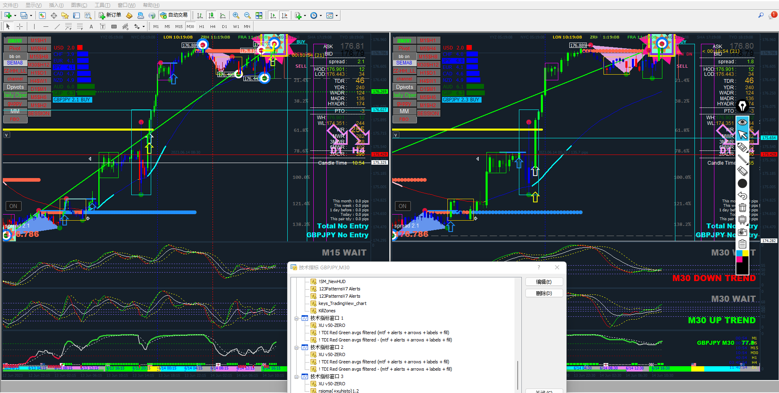Pick the yellow color swatch in palette
This screenshot has height=393, width=779.
[745, 253]
